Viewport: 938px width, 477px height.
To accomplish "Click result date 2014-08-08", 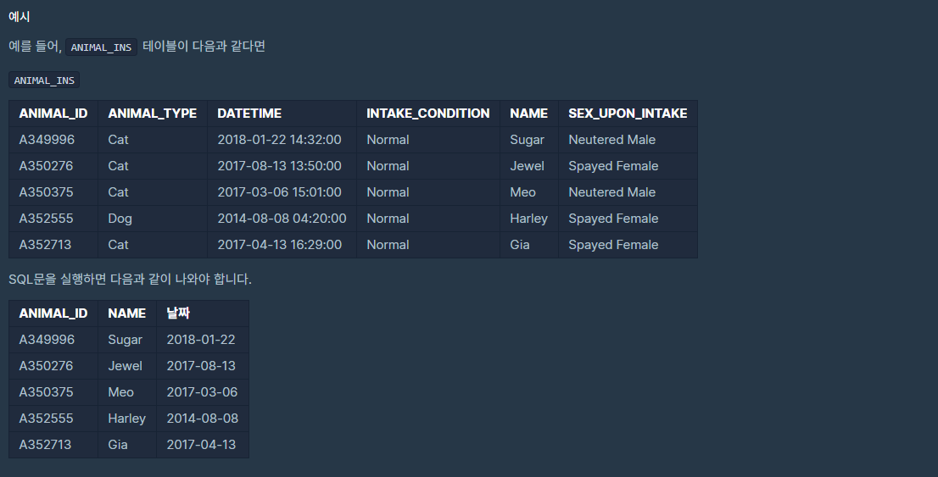I will tap(202, 419).
